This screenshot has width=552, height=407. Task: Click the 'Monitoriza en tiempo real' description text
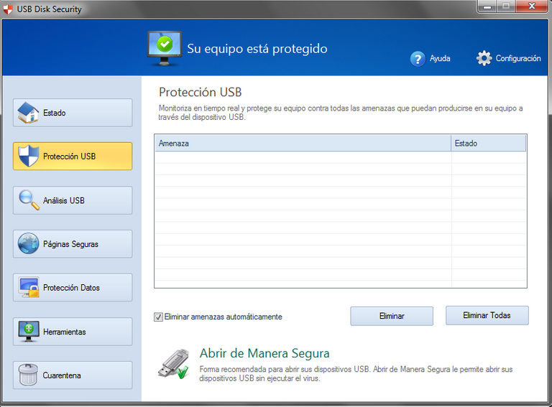click(341, 113)
